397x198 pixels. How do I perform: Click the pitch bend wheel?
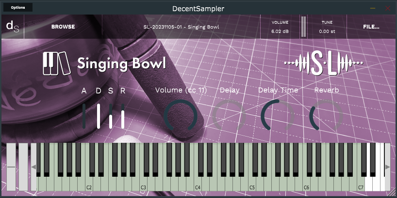click(x=11, y=167)
